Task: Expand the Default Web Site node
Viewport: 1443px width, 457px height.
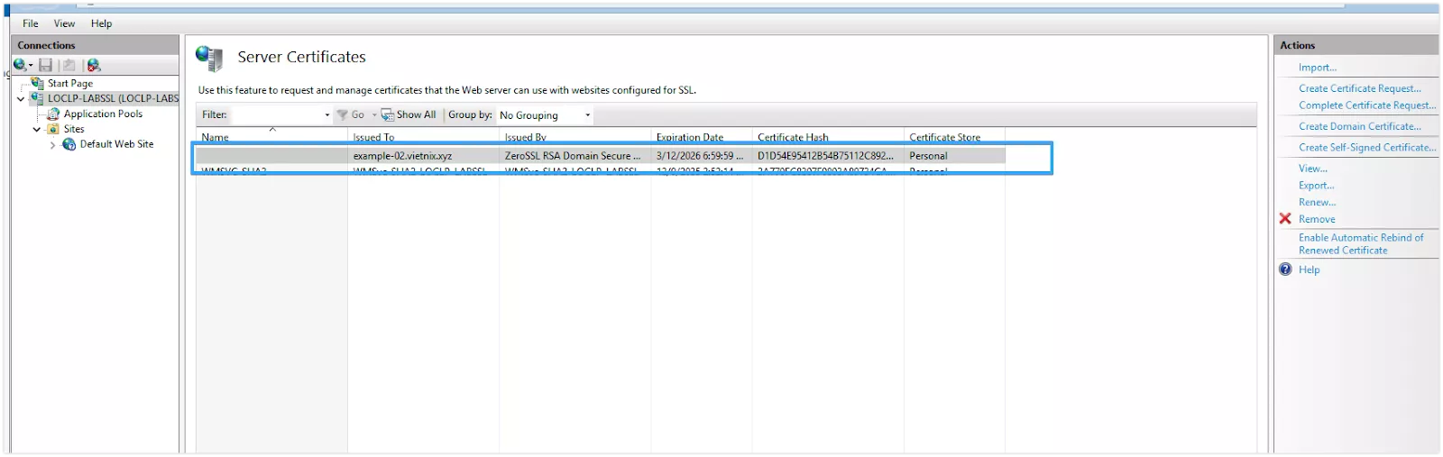Action: click(52, 145)
